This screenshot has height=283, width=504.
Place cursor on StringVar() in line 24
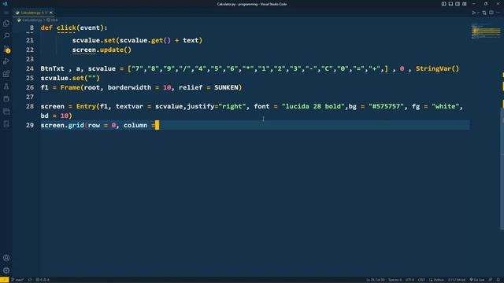click(x=438, y=68)
